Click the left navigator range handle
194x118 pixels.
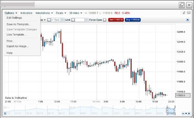click(167, 110)
